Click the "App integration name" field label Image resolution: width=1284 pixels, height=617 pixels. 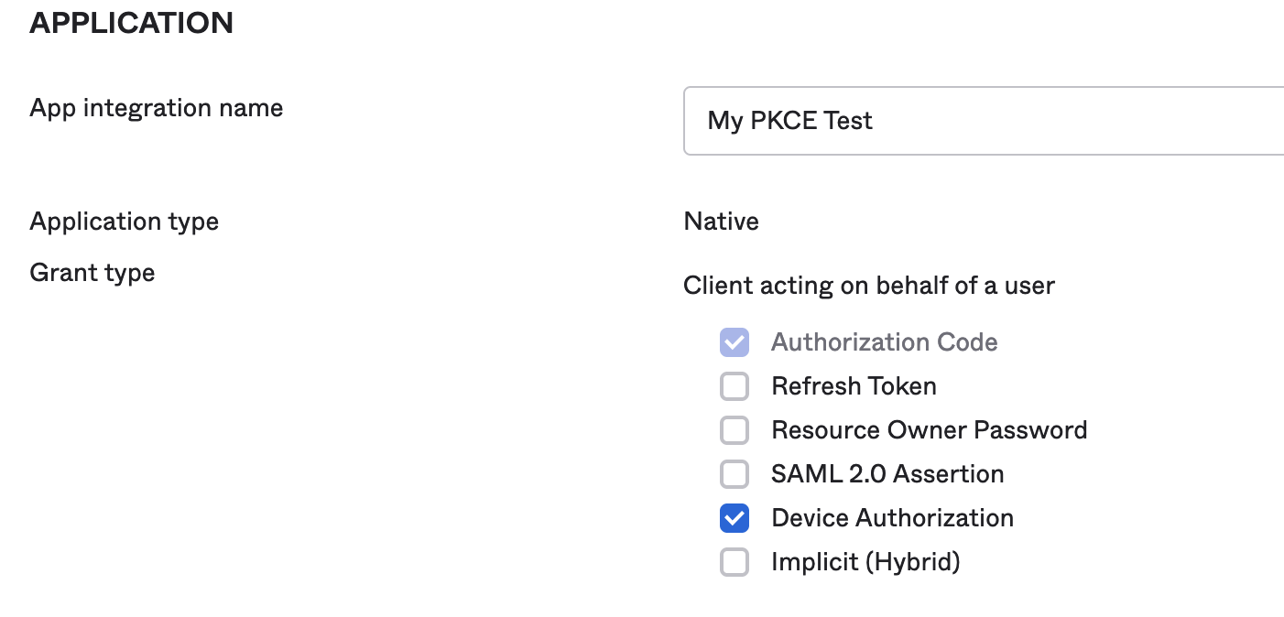click(156, 108)
